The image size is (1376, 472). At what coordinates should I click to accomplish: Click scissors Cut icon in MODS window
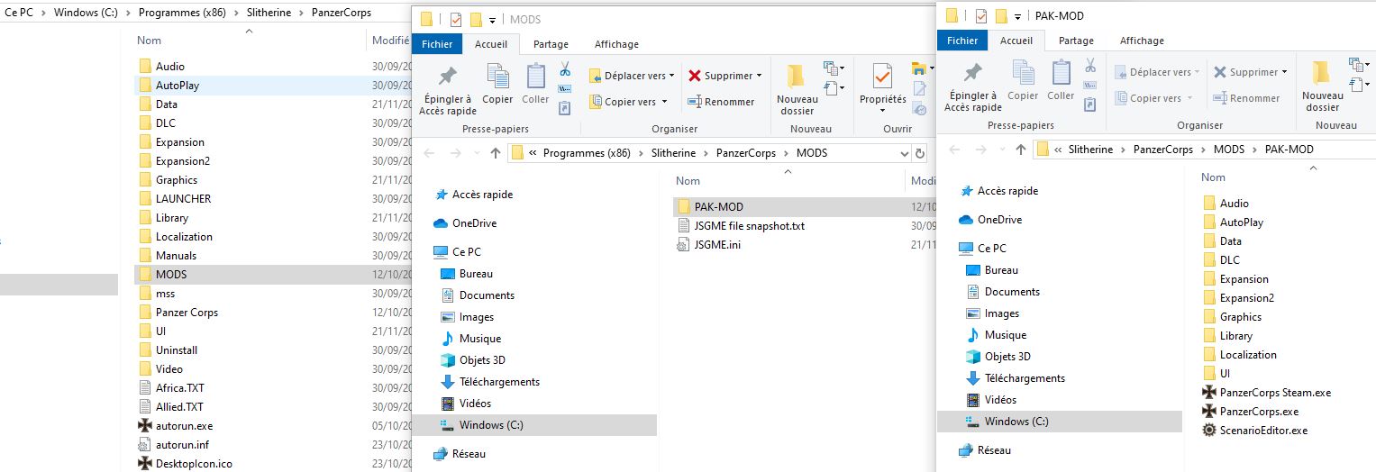click(x=565, y=68)
